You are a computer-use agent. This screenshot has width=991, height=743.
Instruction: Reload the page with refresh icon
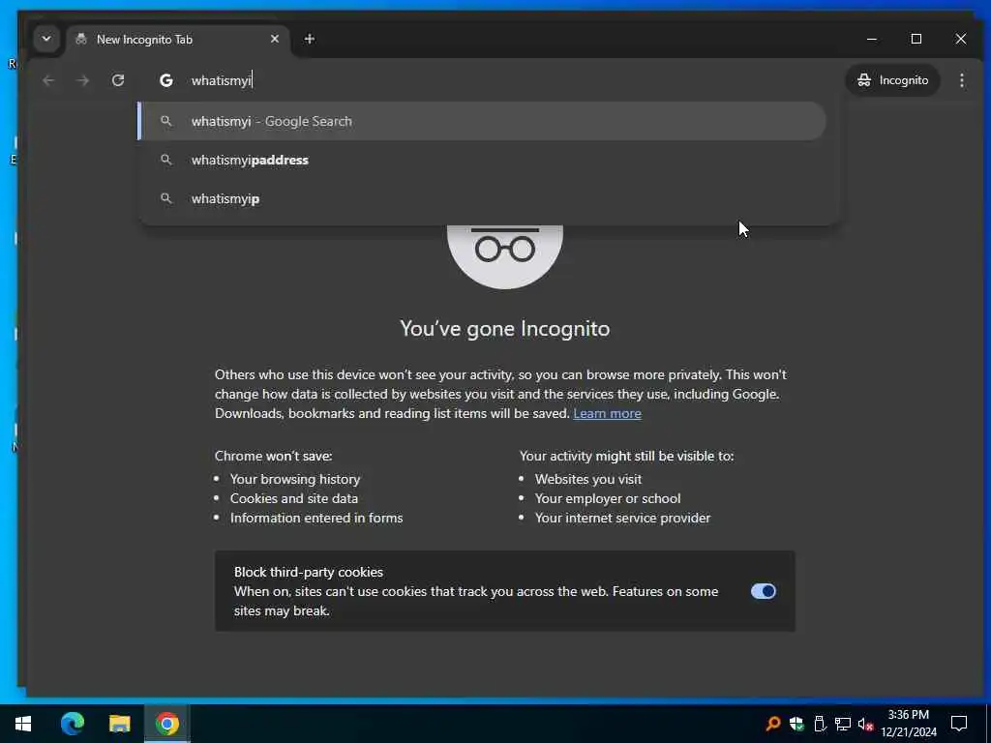(x=117, y=80)
